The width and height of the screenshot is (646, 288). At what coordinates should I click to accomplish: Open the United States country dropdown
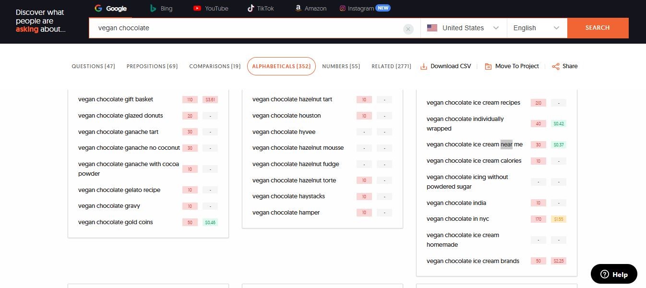(x=463, y=28)
